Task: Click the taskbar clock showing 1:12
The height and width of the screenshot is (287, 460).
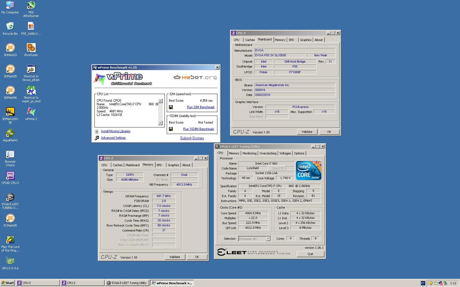Action: click(453, 283)
